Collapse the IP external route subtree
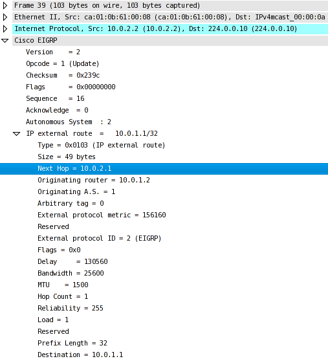Image resolution: width=328 pixels, height=361 pixels. tap(17, 134)
